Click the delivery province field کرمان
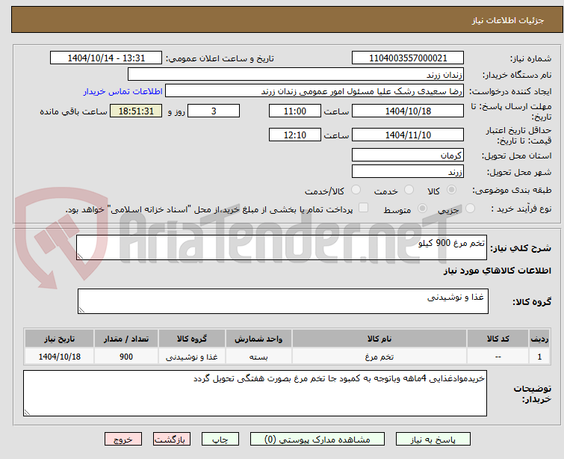 pos(408,155)
